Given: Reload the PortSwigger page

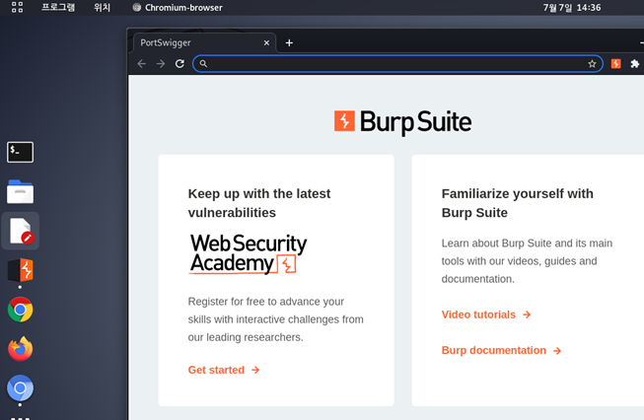Looking at the screenshot, I should (x=179, y=64).
